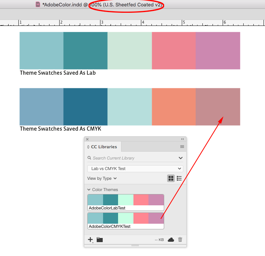Click the dark teal Lab swatch on canvas
Image resolution: width=265 pixels, height=256 pixels.
[x=85, y=51]
